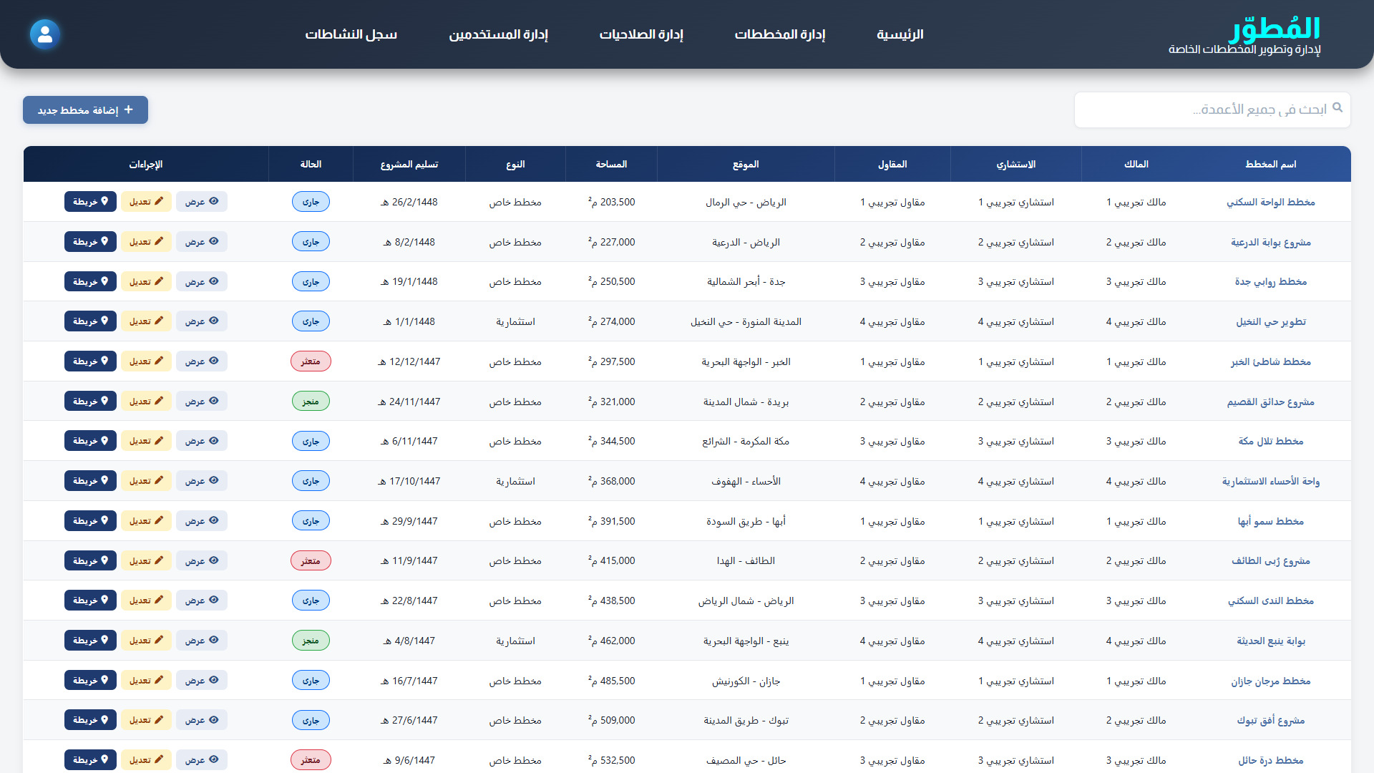Edit تطوير حي النخيل record

[x=146, y=321]
